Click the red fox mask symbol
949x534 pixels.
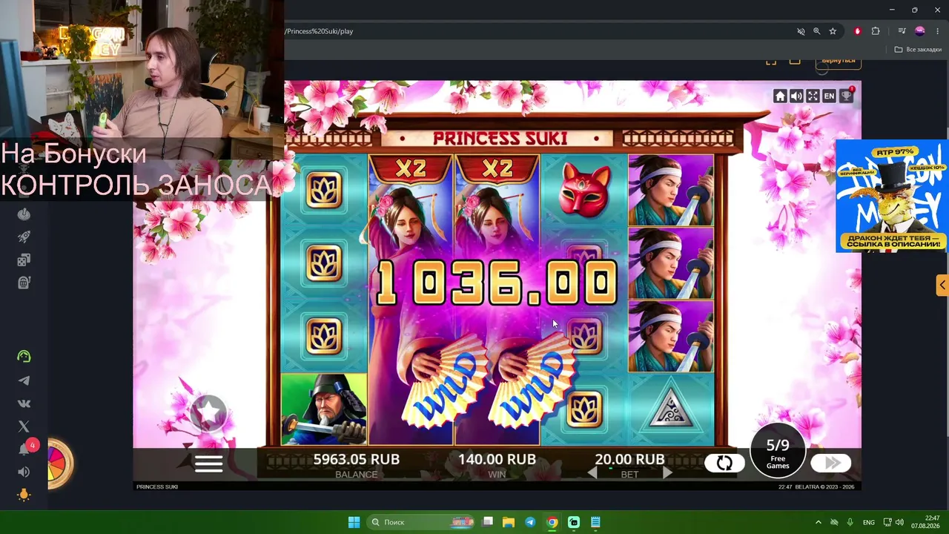click(x=584, y=191)
